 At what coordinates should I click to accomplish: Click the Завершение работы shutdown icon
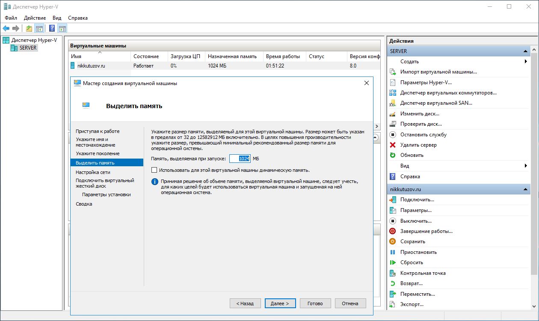(393, 231)
